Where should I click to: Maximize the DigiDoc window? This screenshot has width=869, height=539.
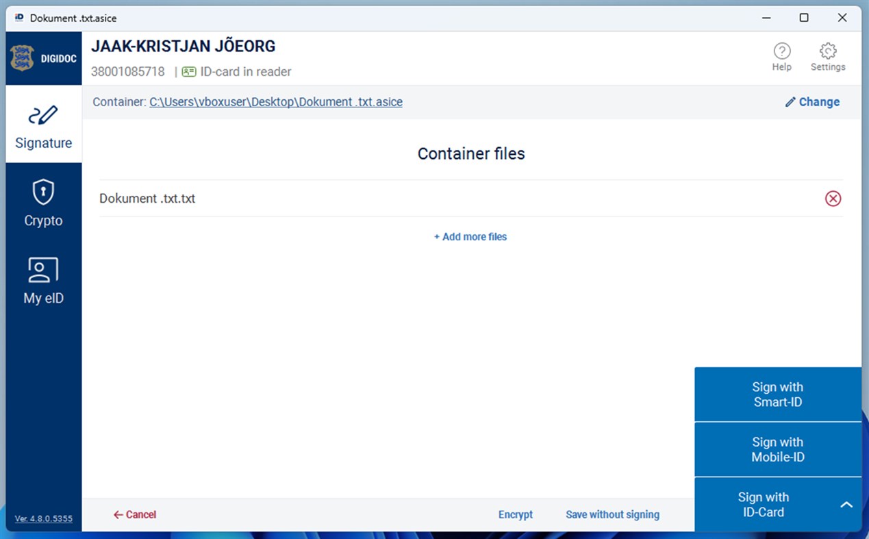pyautogui.click(x=804, y=18)
